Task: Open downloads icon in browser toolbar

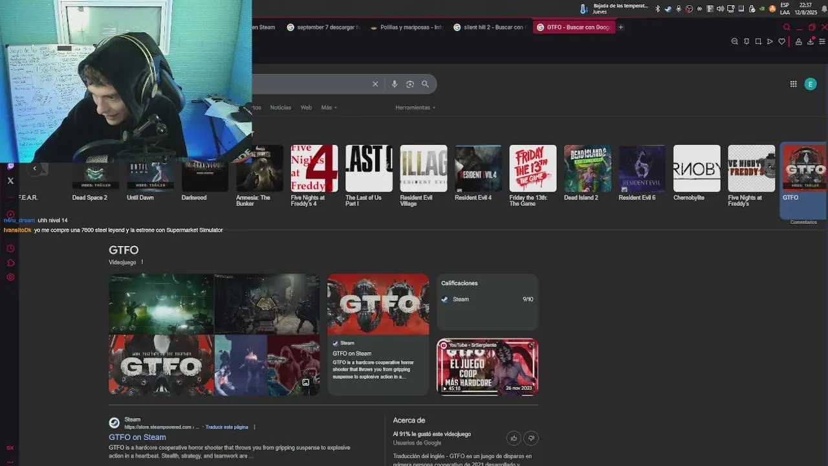Action: click(x=811, y=41)
